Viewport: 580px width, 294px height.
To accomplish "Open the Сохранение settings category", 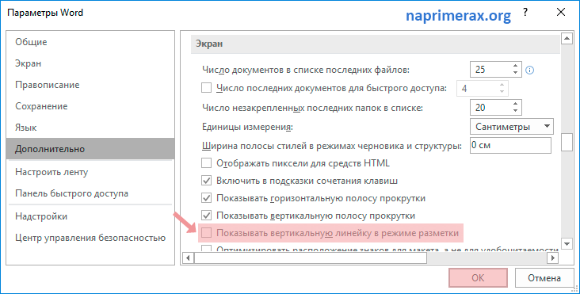I will pos(90,106).
